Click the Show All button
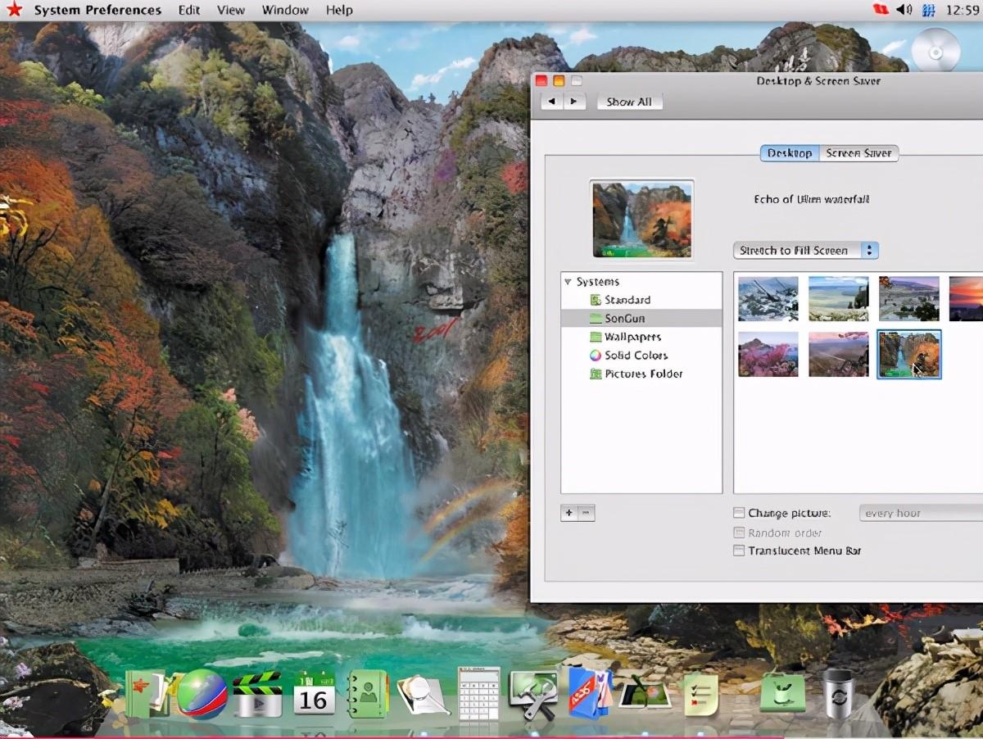 pyautogui.click(x=629, y=101)
